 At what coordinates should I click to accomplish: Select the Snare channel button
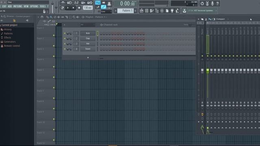pyautogui.click(x=88, y=49)
